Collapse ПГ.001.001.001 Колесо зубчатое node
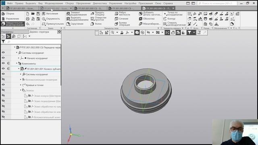This screenshot has height=145, width=258. (x=19, y=69)
